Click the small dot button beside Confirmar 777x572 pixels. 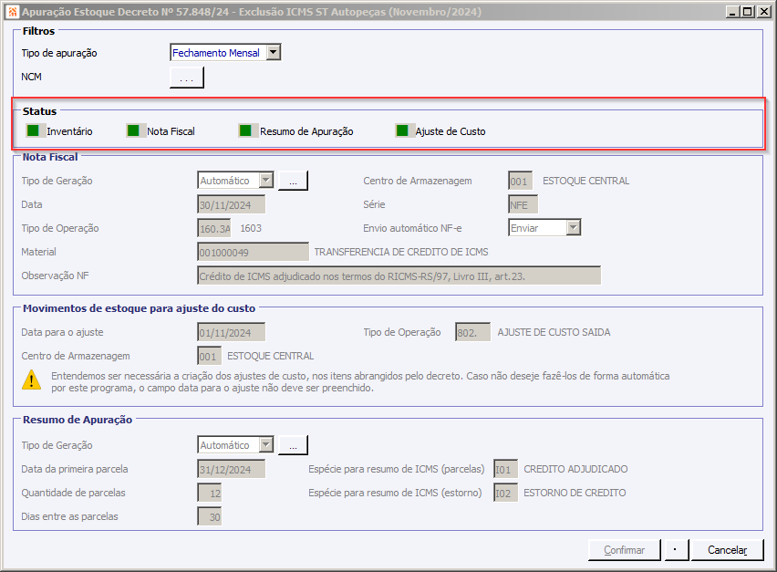676,550
